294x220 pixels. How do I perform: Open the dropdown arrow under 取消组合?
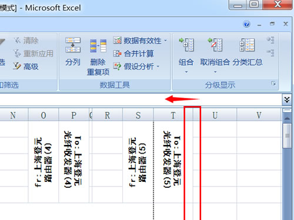click(x=215, y=72)
